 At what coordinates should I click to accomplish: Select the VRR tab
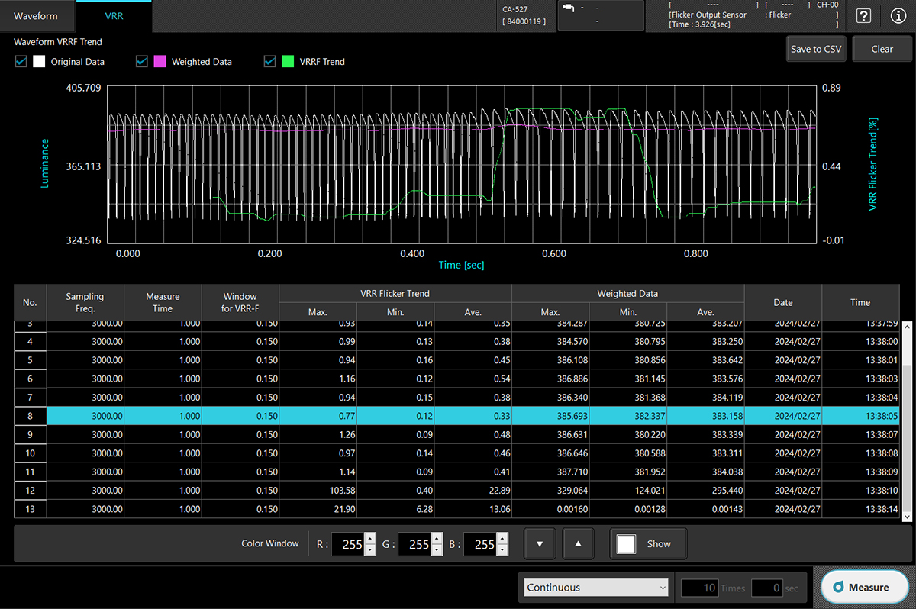pos(114,16)
